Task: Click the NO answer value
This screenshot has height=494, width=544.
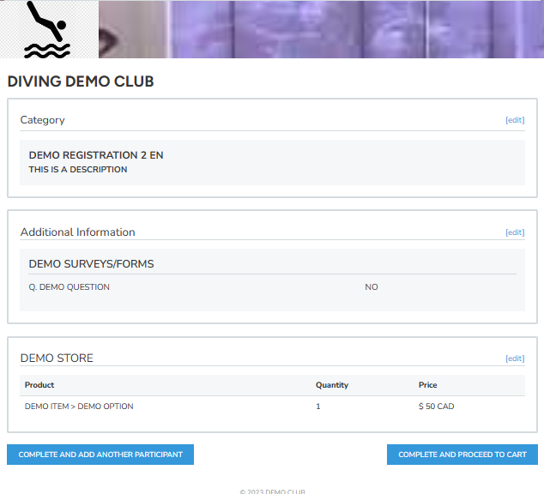Action: pos(372,287)
